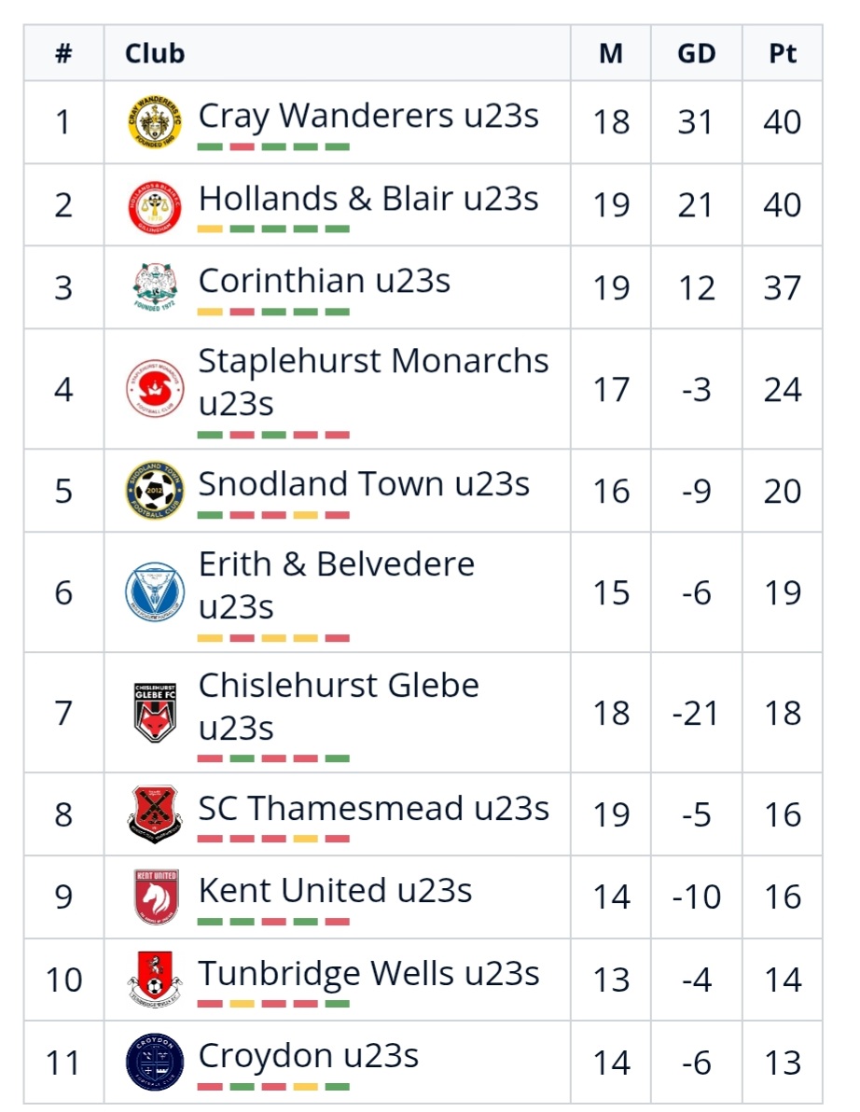The width and height of the screenshot is (860, 1112).
Task: Click the Hollands & Blair club badge
Action: pyautogui.click(x=155, y=205)
